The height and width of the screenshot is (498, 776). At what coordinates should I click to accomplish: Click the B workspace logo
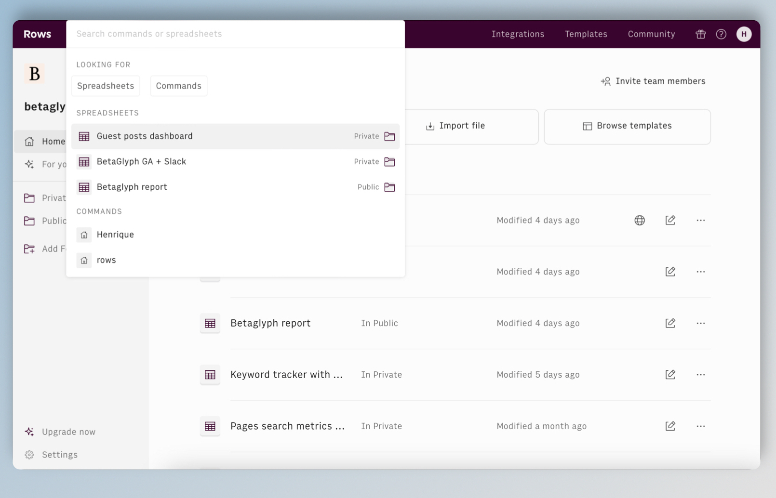click(35, 74)
